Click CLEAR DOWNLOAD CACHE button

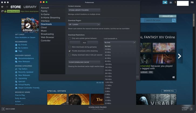coord(84,62)
